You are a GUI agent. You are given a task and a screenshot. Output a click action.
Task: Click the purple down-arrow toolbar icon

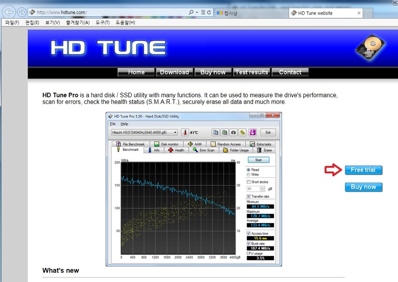coord(252,132)
